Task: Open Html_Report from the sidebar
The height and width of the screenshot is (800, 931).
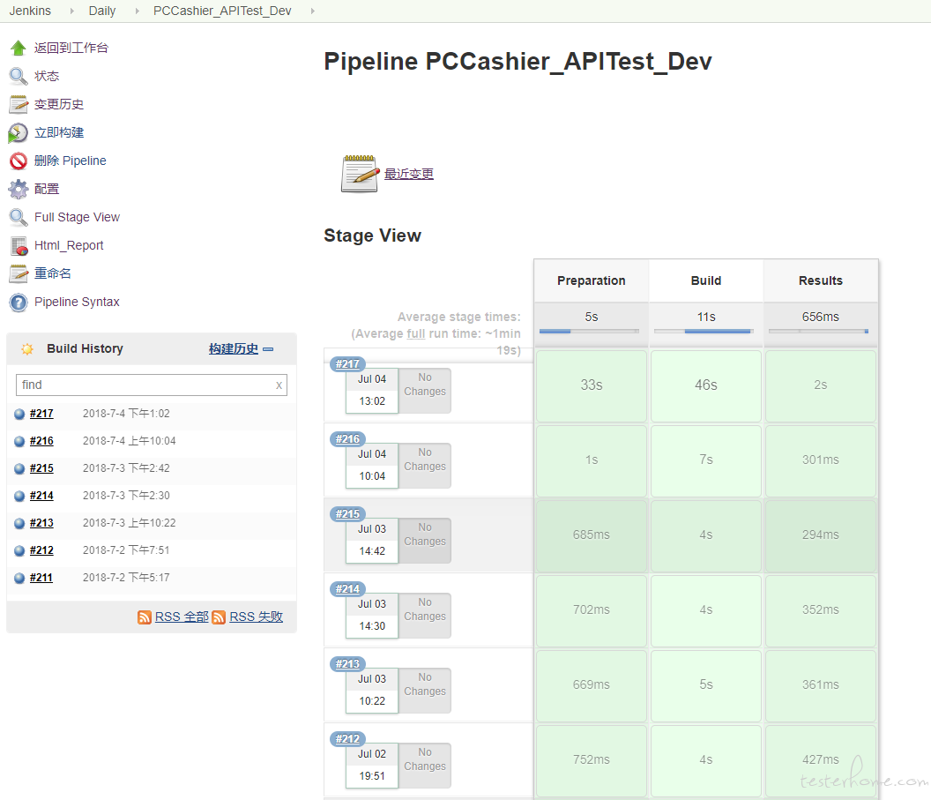Action: pyautogui.click(x=69, y=245)
